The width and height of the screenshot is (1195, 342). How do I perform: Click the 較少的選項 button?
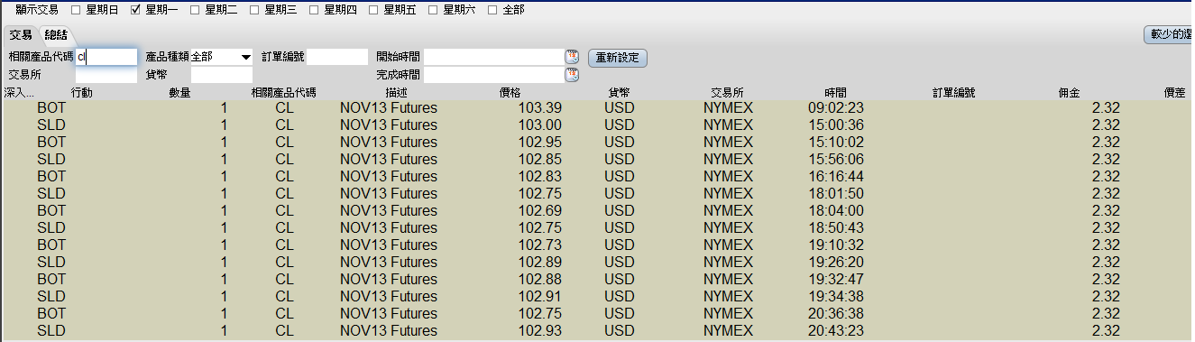(x=1168, y=35)
